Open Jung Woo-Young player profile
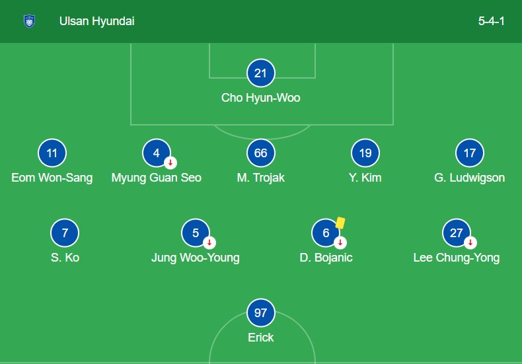522x364 pixels. 196,258
